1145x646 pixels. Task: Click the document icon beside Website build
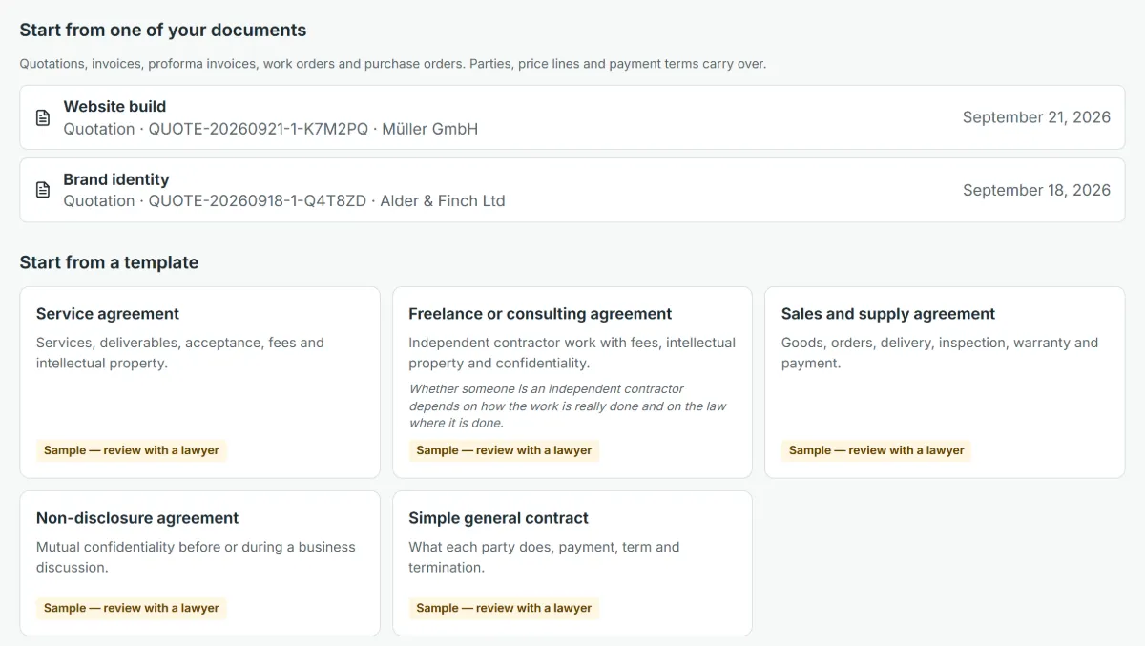point(43,117)
